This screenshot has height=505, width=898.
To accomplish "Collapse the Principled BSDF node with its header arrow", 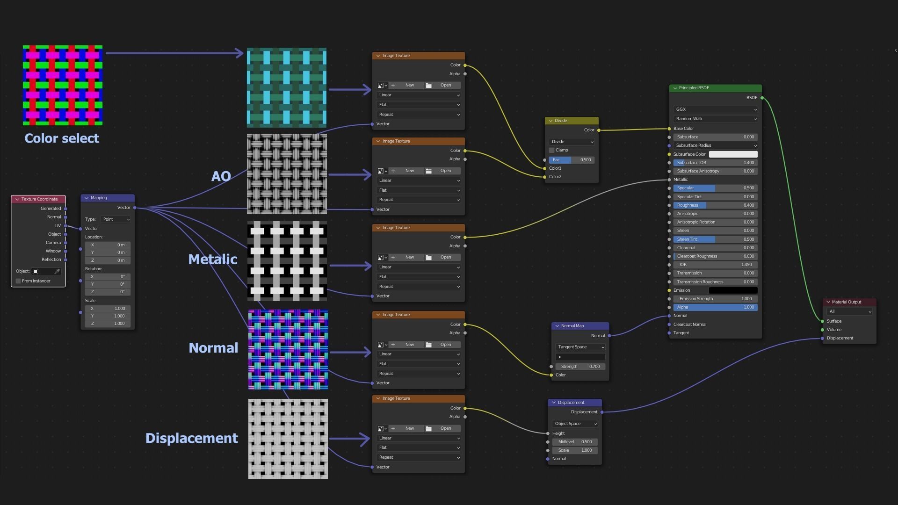I will (675, 88).
